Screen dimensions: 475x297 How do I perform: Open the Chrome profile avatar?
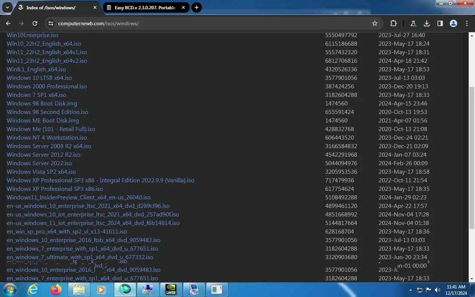(x=453, y=23)
